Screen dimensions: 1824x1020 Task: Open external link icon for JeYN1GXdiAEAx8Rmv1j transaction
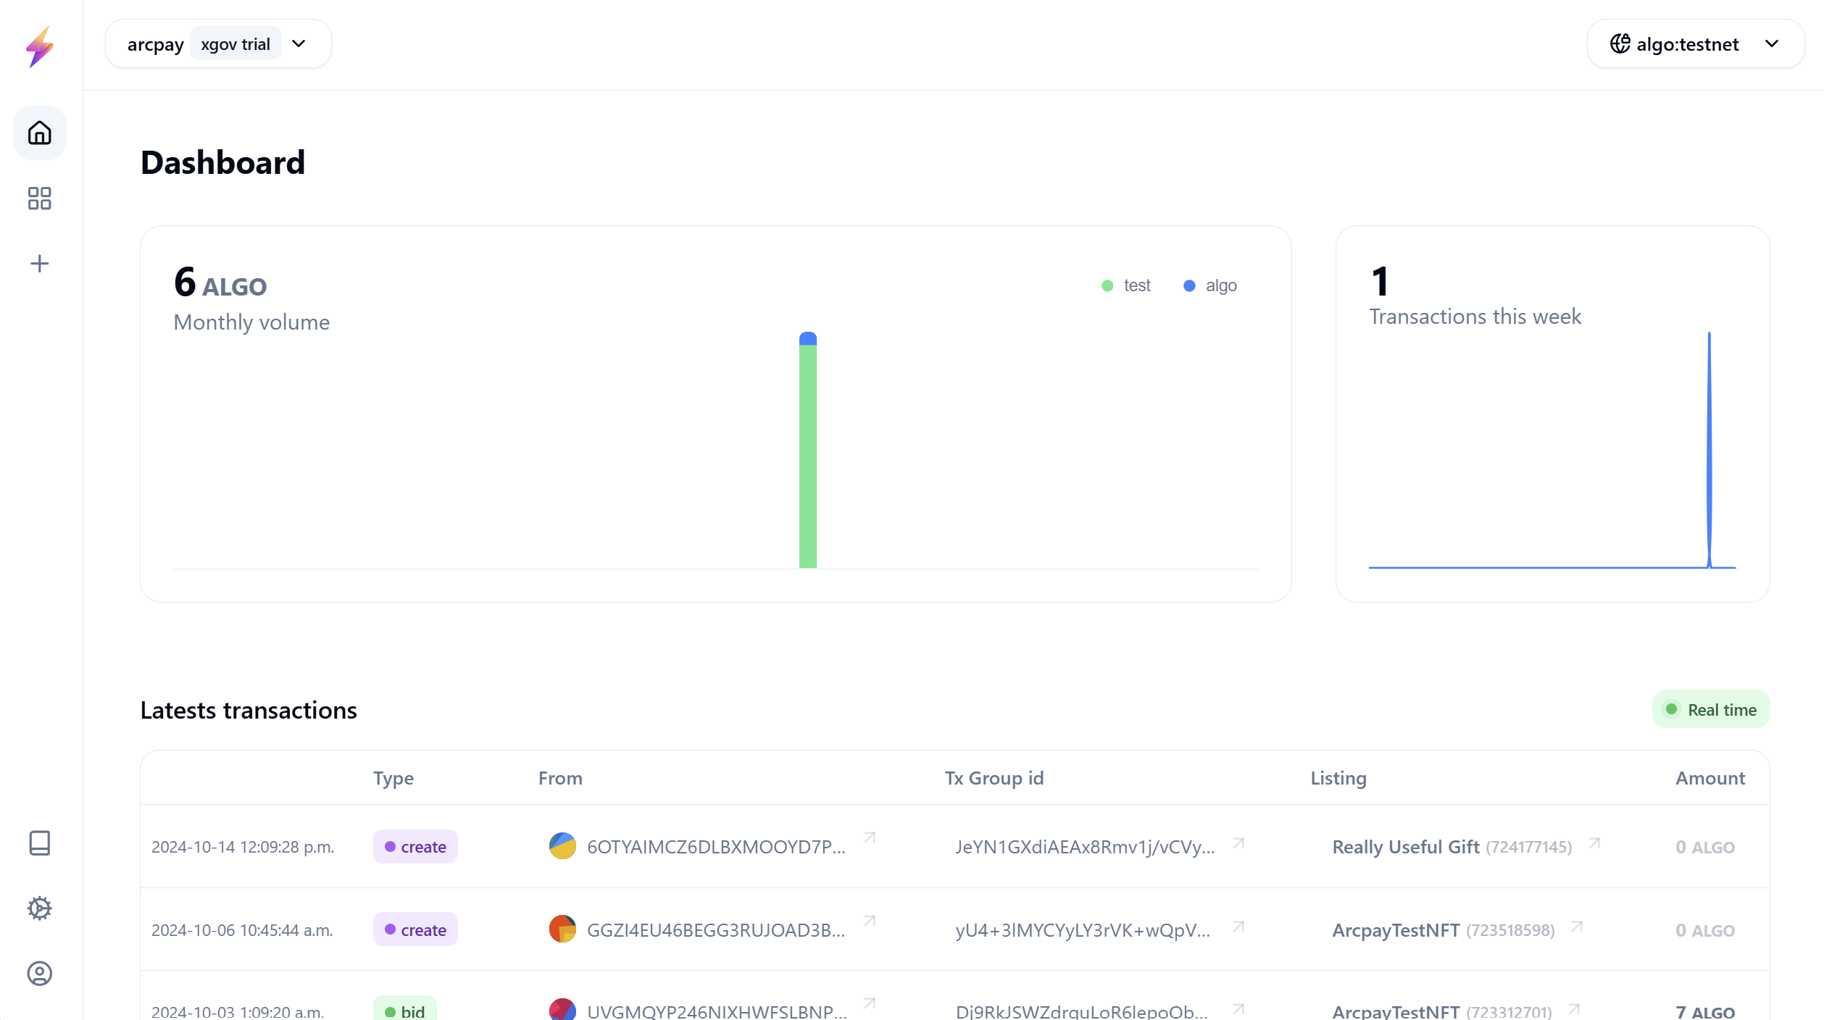[x=1238, y=844]
